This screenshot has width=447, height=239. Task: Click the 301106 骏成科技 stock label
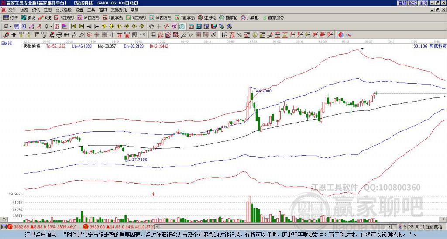430,46
